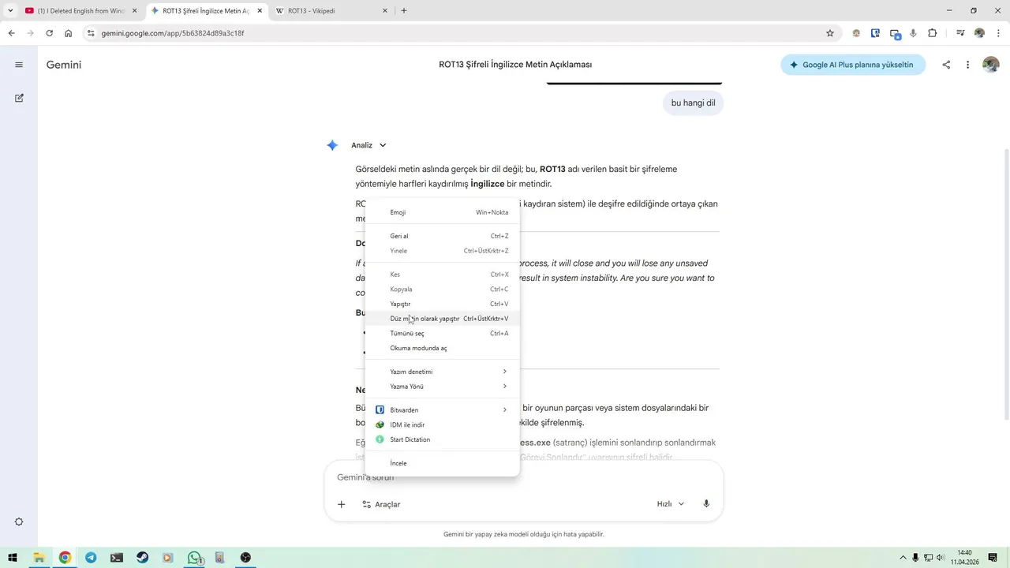Close the YouTube tab
Viewport: 1010px width, 568px height.
[134, 11]
